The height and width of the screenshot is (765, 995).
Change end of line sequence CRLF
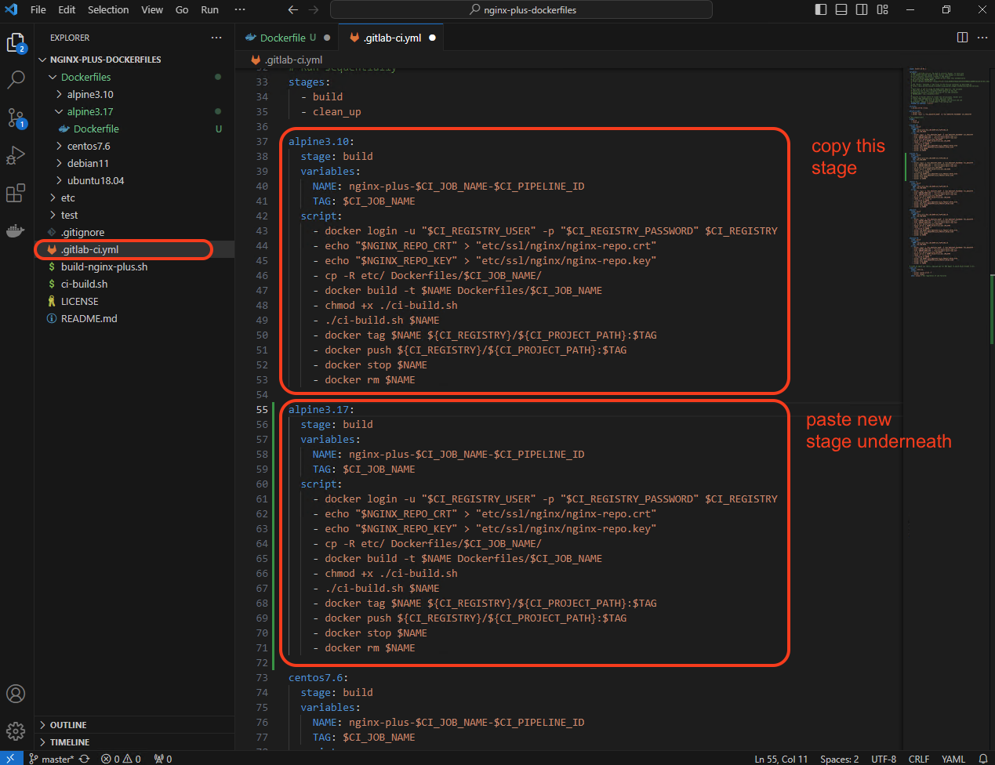point(919,759)
